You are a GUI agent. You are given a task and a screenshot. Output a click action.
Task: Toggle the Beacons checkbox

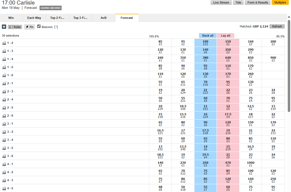pyautogui.click(x=39, y=26)
